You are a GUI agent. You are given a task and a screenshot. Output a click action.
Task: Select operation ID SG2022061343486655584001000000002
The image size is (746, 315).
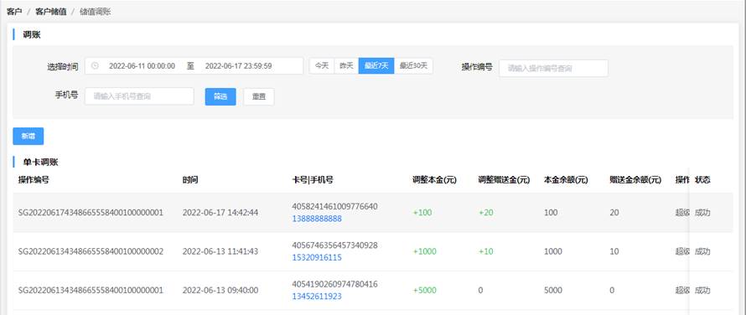coord(91,251)
